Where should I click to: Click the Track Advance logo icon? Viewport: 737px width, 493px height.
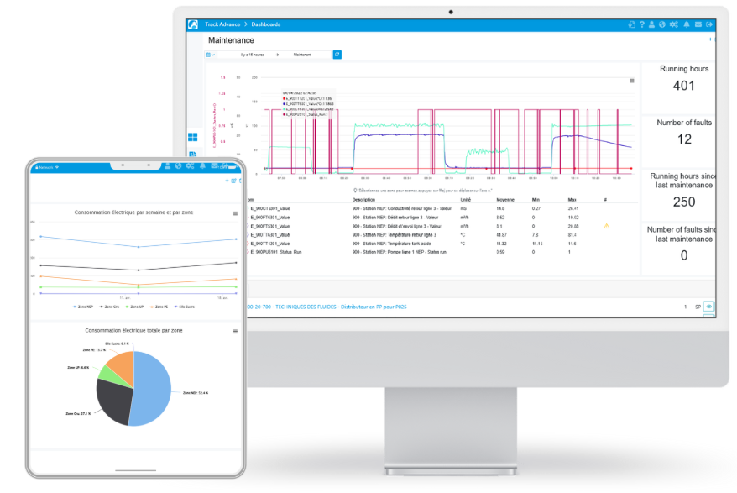pos(192,24)
